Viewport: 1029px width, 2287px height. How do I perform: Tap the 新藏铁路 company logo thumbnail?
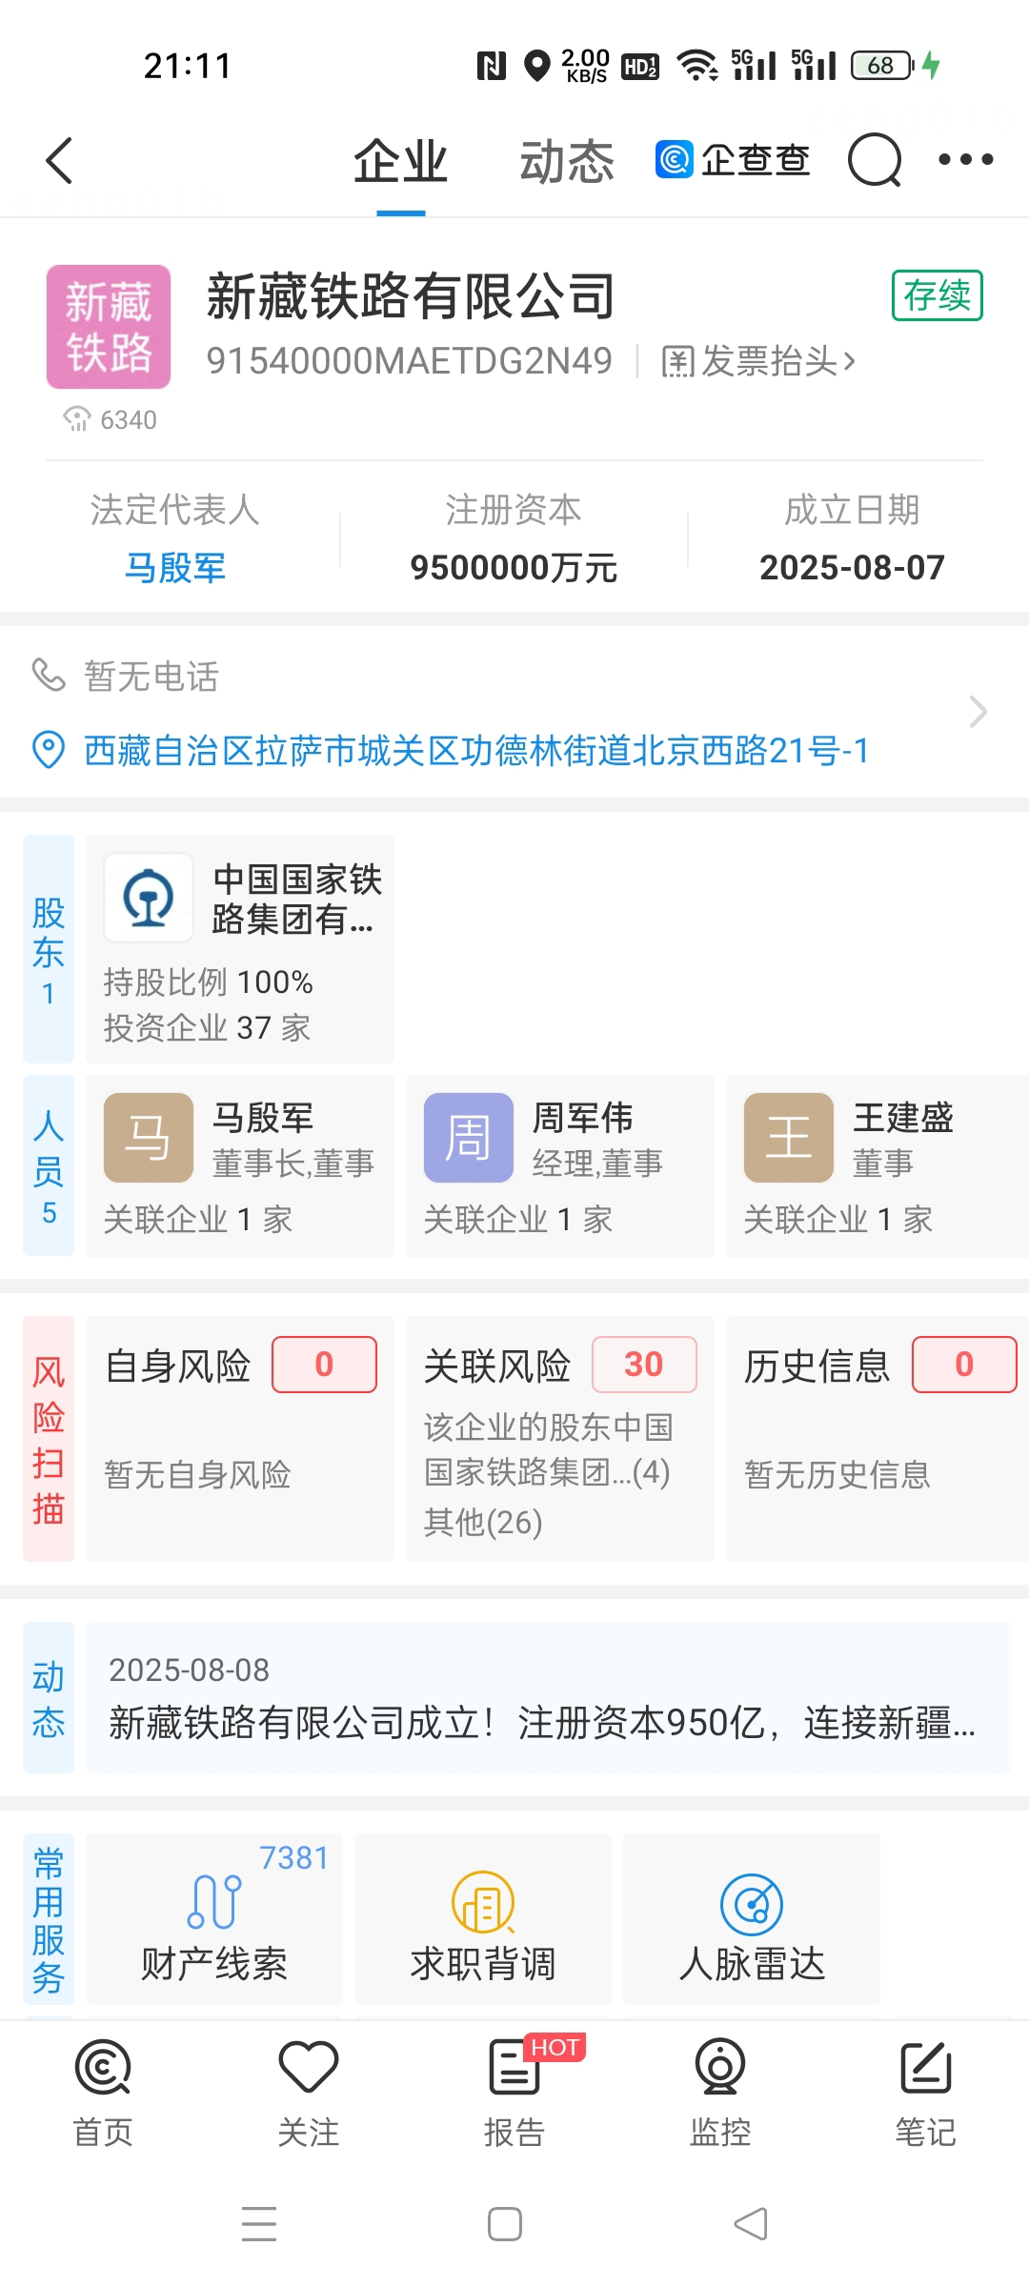pyautogui.click(x=109, y=327)
